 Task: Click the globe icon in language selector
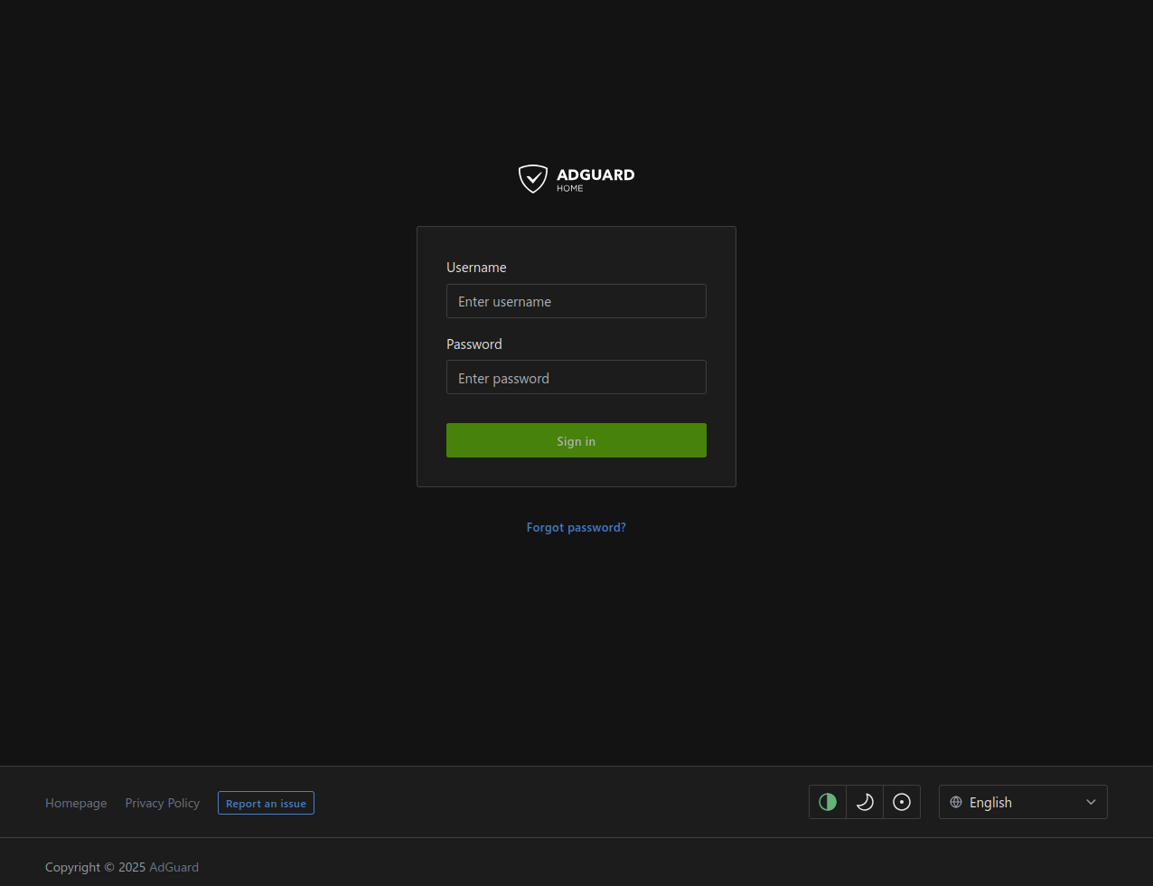956,802
